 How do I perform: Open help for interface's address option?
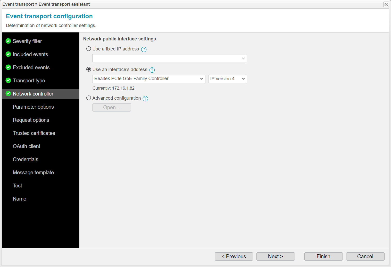152,70
